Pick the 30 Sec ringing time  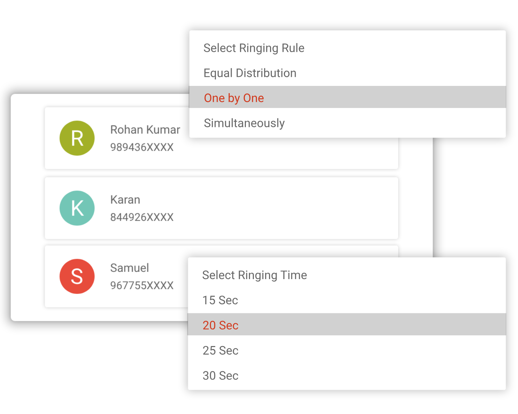221,375
